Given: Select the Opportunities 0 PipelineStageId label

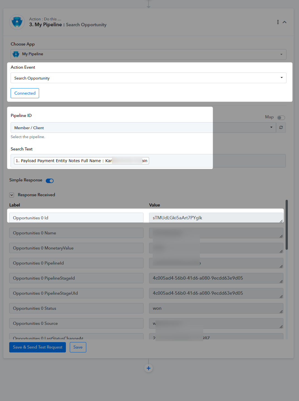Looking at the screenshot, I should tap(76, 278).
